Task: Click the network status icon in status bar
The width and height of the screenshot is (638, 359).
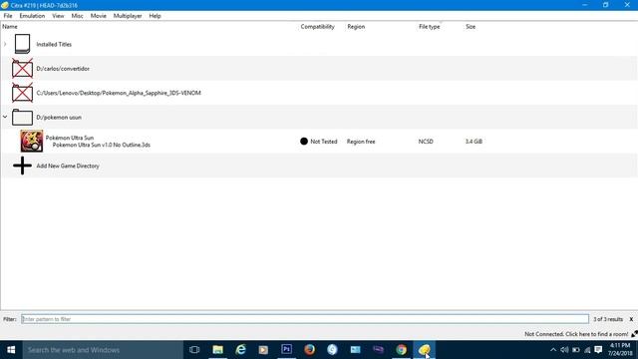Action: 634,334
